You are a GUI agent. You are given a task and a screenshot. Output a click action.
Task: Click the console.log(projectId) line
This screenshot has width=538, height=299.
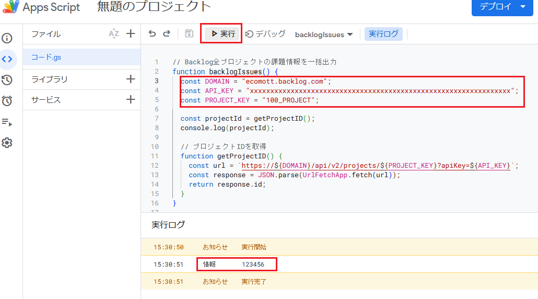[227, 128]
